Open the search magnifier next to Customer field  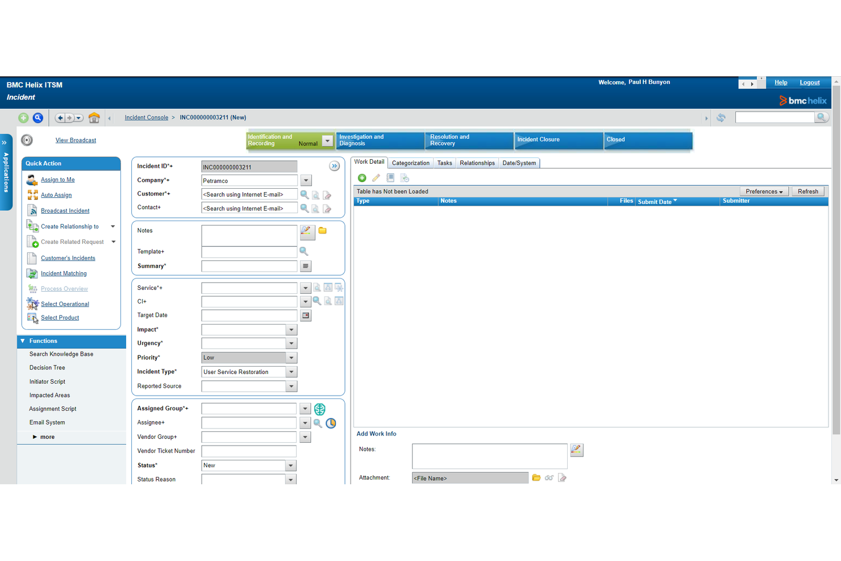coord(305,194)
